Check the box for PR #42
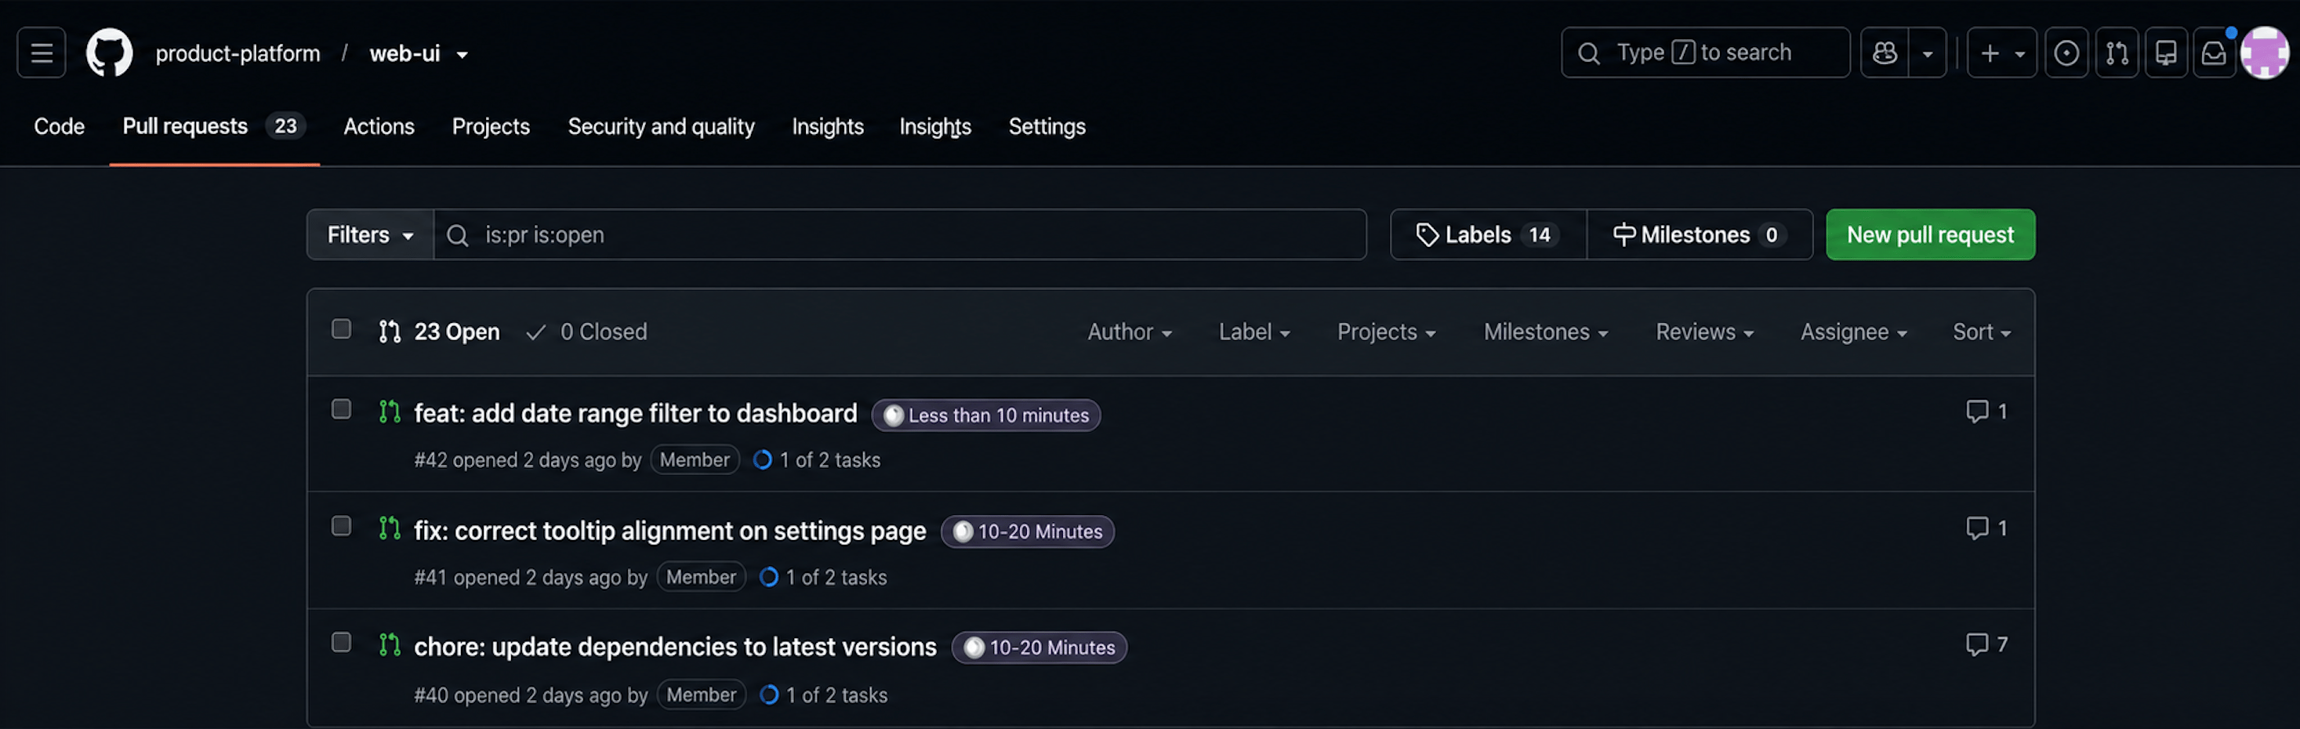The height and width of the screenshot is (729, 2300). click(341, 409)
